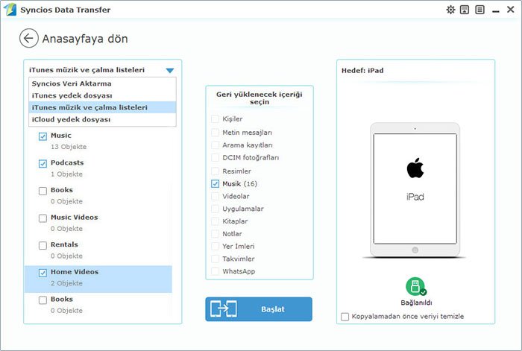The height and width of the screenshot is (351, 522).
Task: Click the transfer icon on Başlat button
Action: pos(224,309)
